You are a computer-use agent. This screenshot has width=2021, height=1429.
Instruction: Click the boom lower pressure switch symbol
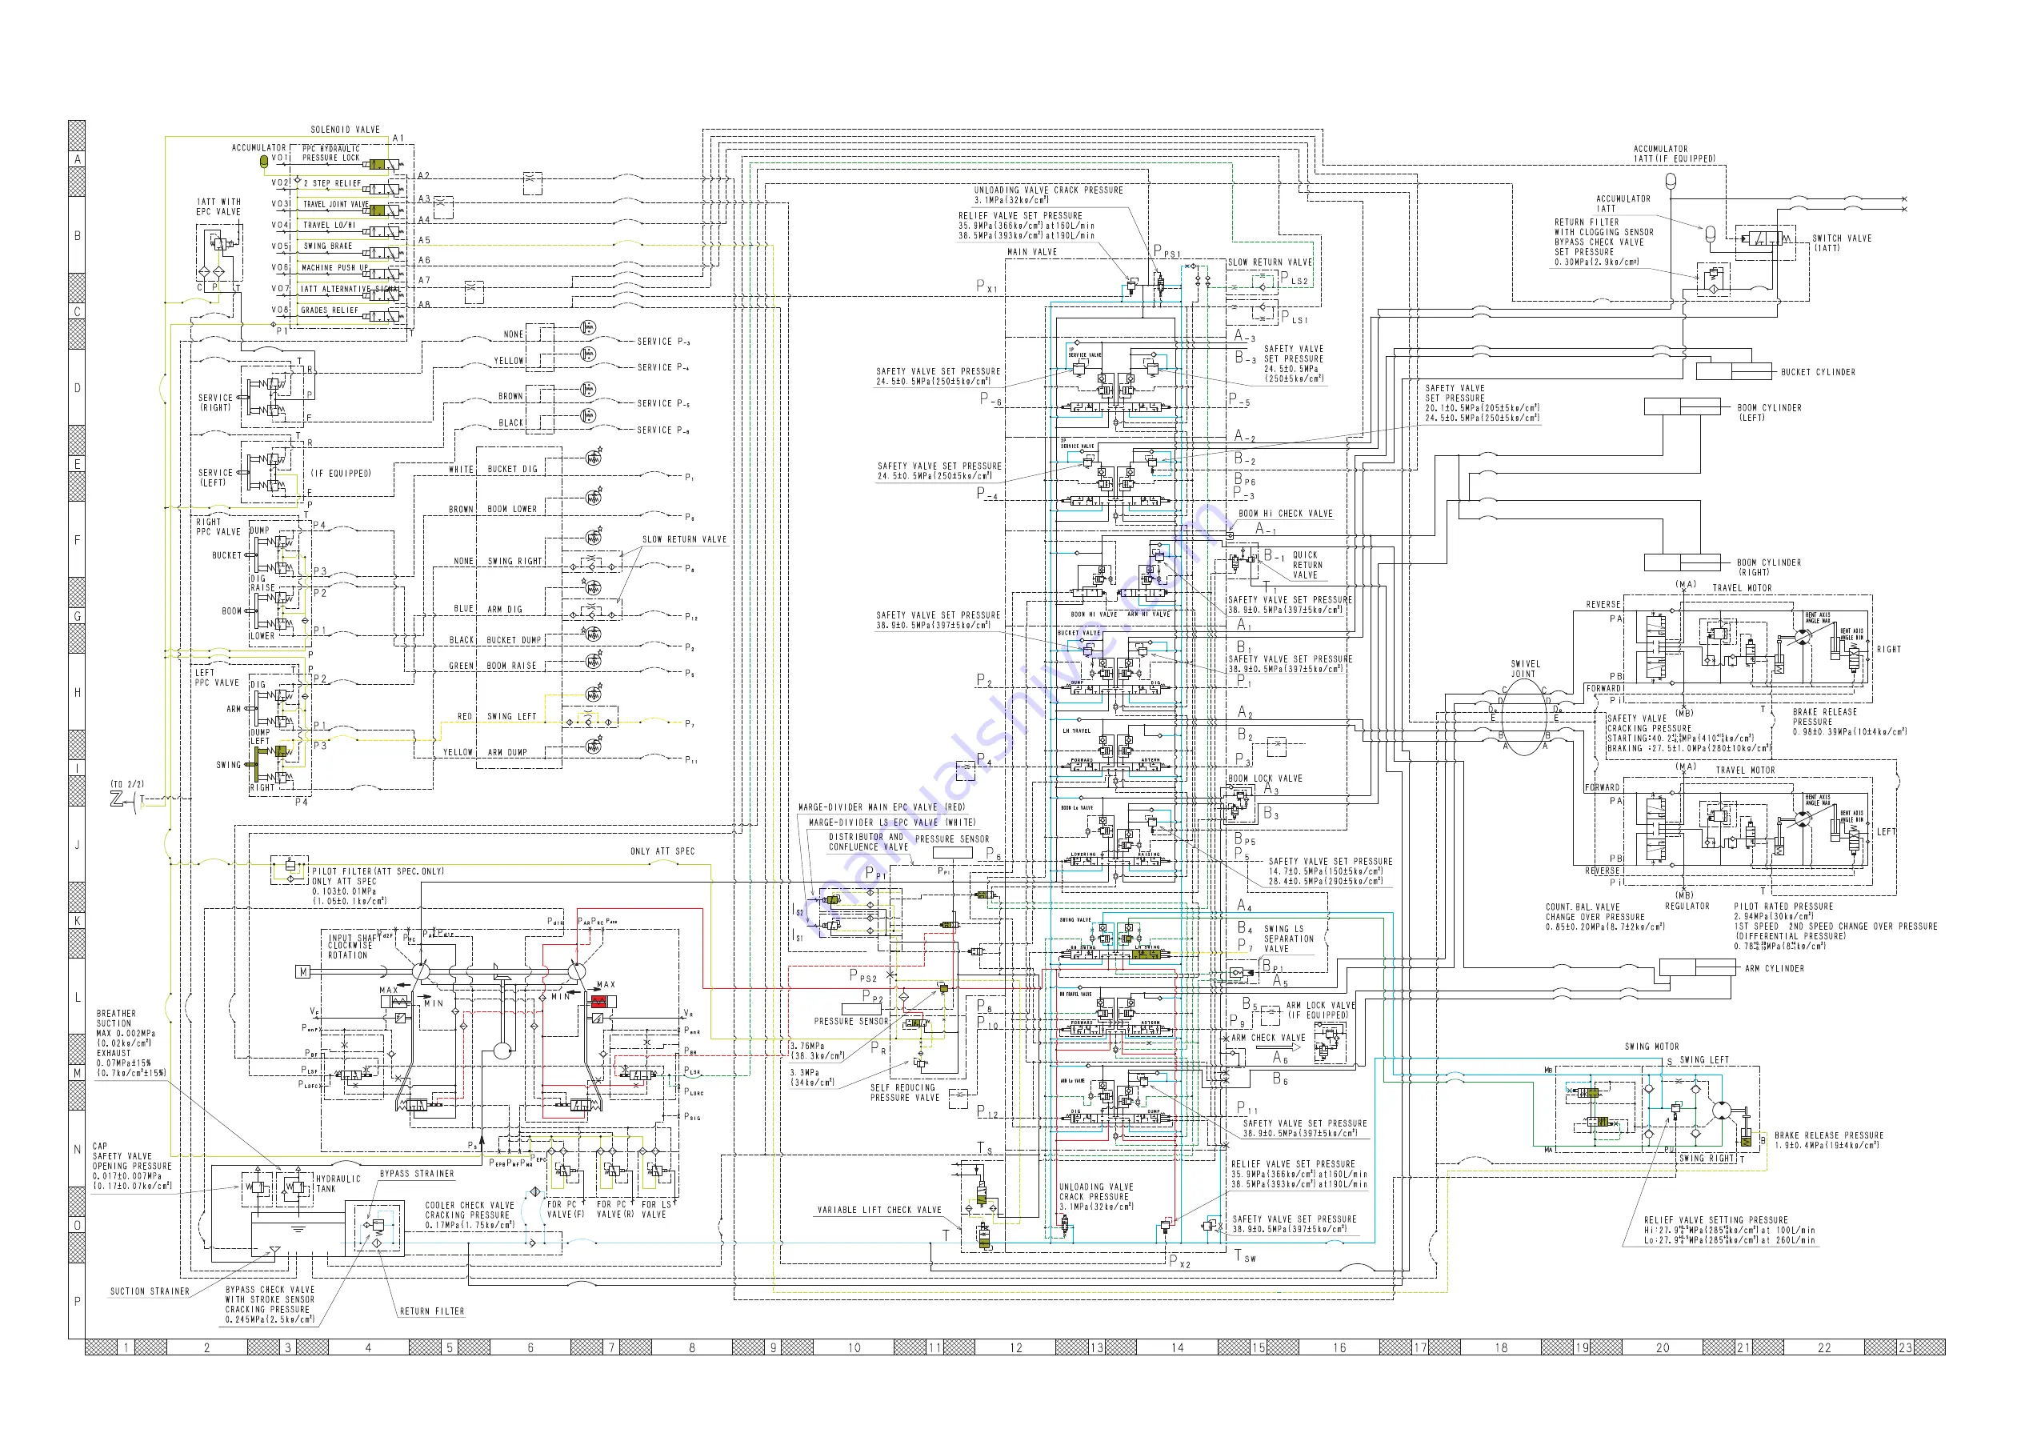(x=594, y=498)
